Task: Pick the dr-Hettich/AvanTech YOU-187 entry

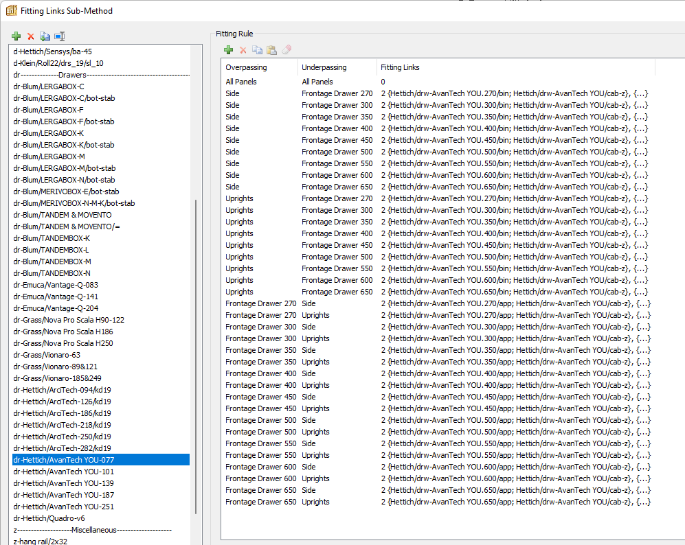Action: (x=101, y=495)
